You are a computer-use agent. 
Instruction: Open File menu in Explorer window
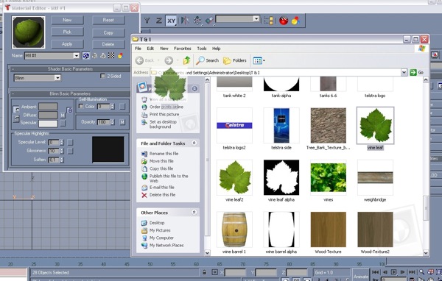[138, 49]
